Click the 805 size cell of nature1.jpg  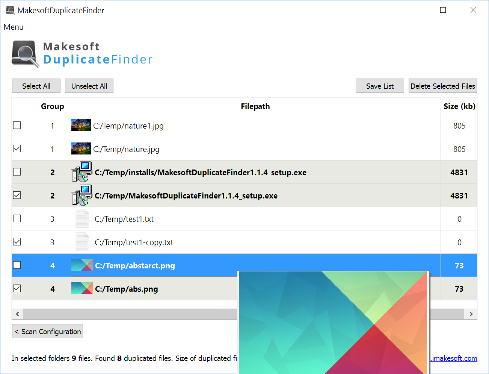pyautogui.click(x=459, y=126)
